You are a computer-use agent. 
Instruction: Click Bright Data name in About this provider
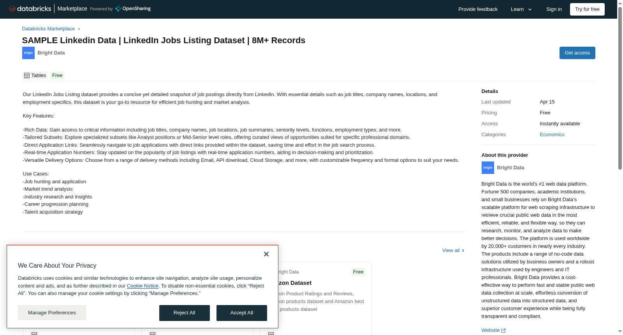coord(510,168)
